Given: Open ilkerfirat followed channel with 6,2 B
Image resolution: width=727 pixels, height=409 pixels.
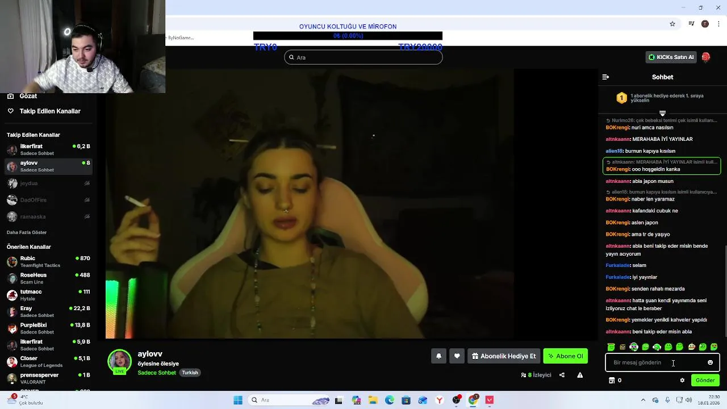Looking at the screenshot, I should click(x=48, y=149).
